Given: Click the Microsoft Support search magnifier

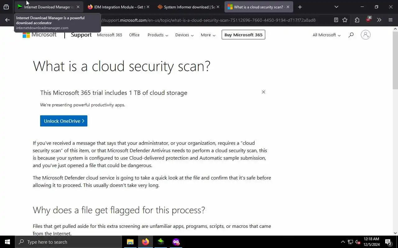Looking at the screenshot, I should click(x=351, y=35).
